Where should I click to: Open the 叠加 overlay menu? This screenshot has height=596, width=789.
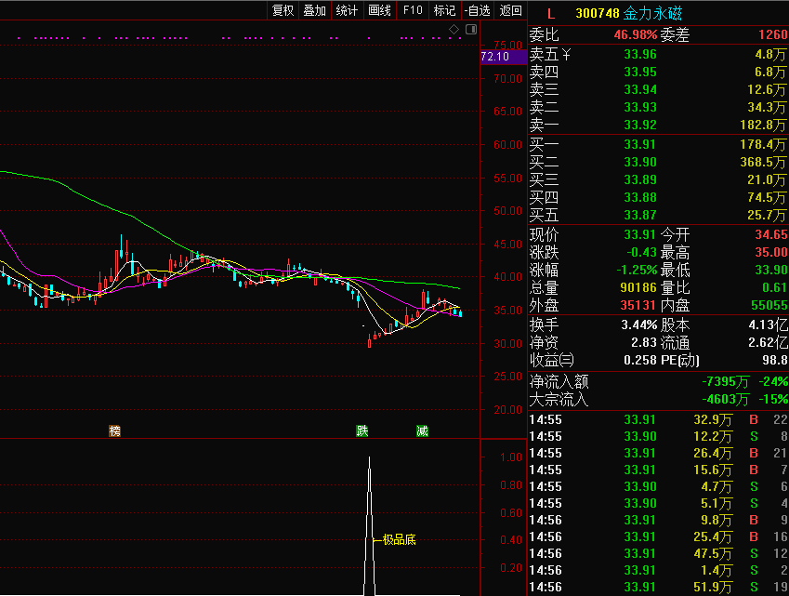click(x=314, y=10)
